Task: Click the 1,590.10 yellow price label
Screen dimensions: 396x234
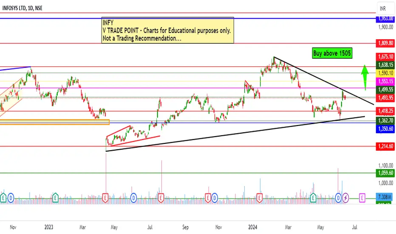Action: (385, 73)
